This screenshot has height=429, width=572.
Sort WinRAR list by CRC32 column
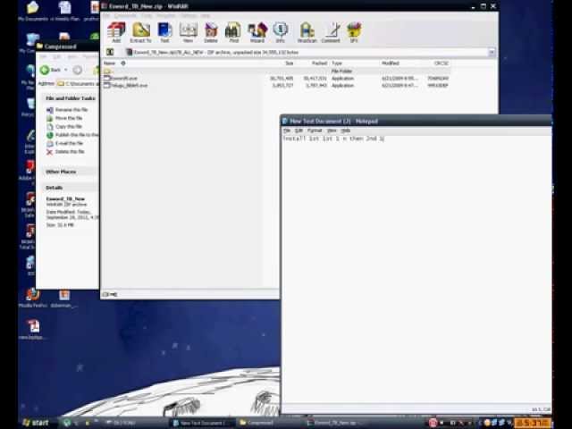[x=441, y=63]
